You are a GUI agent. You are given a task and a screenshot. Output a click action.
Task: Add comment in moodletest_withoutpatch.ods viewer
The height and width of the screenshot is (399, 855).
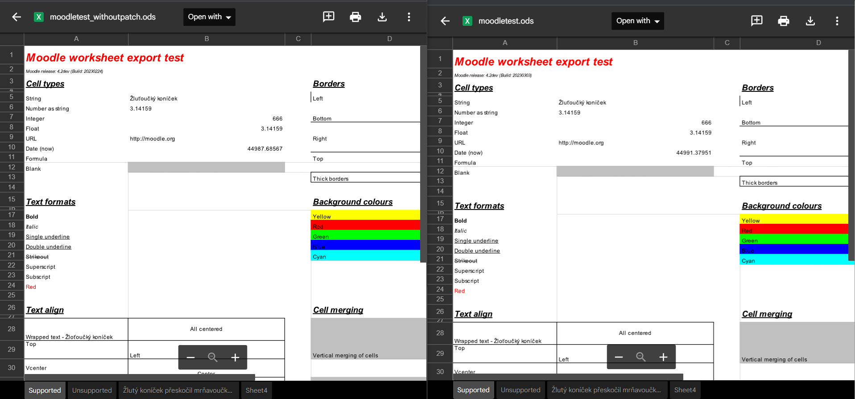(329, 17)
